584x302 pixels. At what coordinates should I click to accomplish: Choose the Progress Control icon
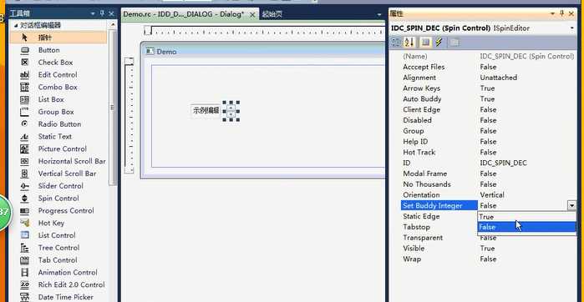pyautogui.click(x=24, y=210)
